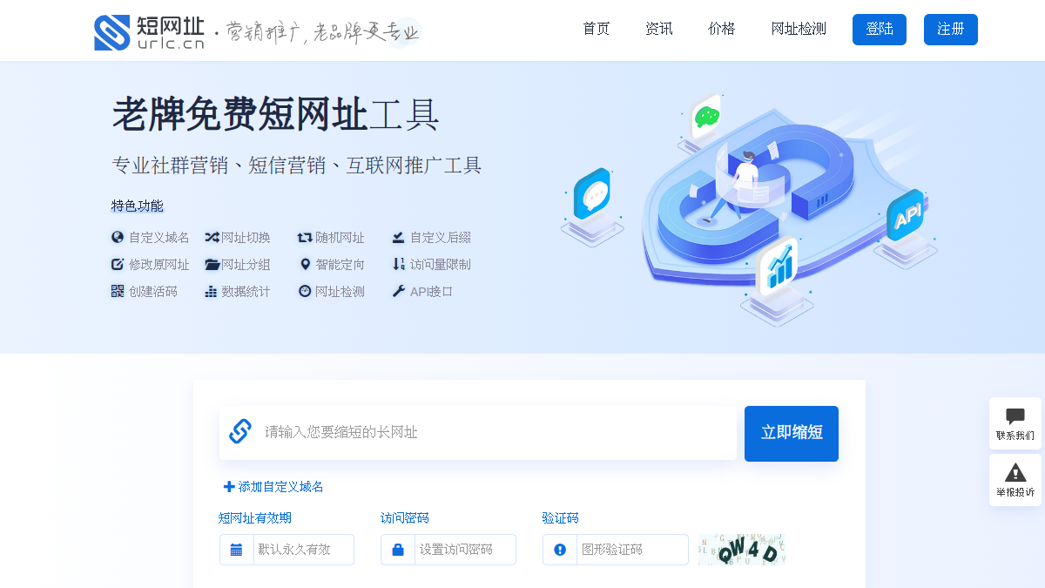Click the calendar icon for 短网址有效期
The width and height of the screenshot is (1045, 588).
tap(236, 550)
